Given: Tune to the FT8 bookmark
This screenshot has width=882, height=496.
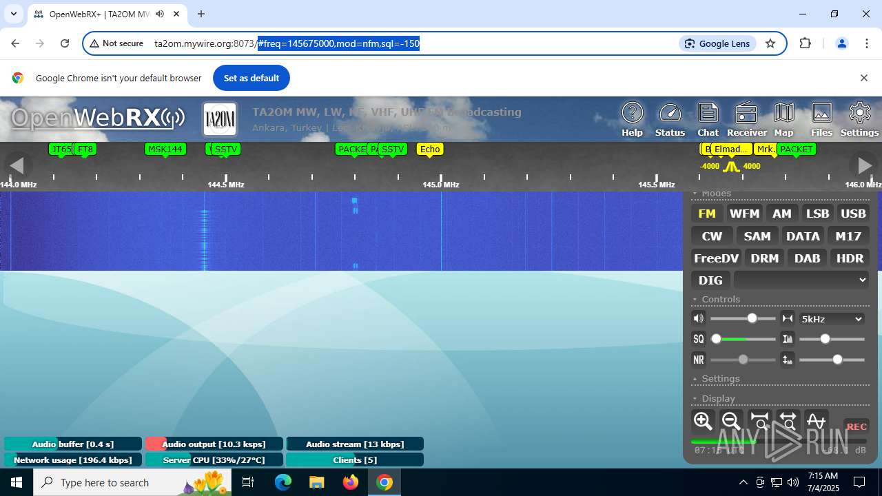Looking at the screenshot, I should [85, 149].
